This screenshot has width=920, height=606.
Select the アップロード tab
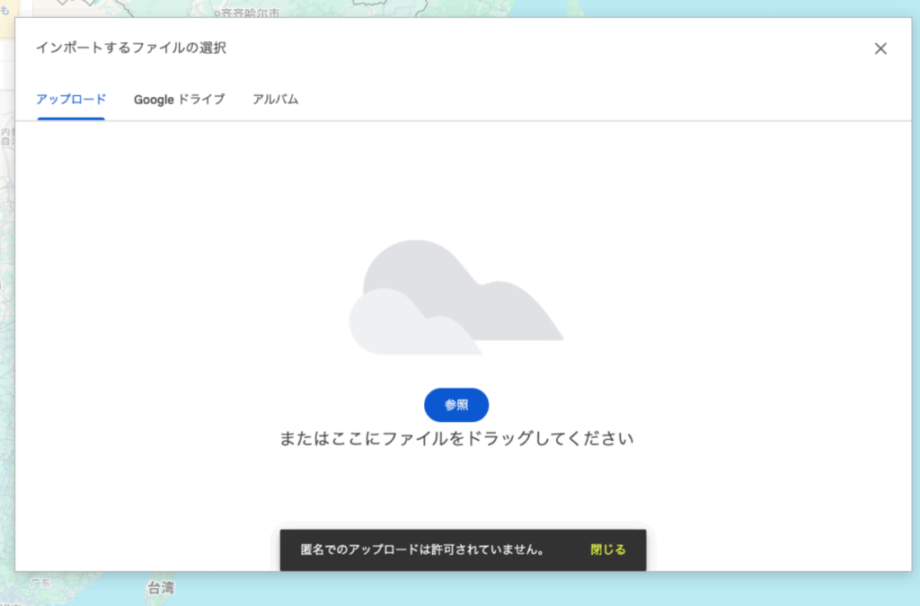point(71,100)
